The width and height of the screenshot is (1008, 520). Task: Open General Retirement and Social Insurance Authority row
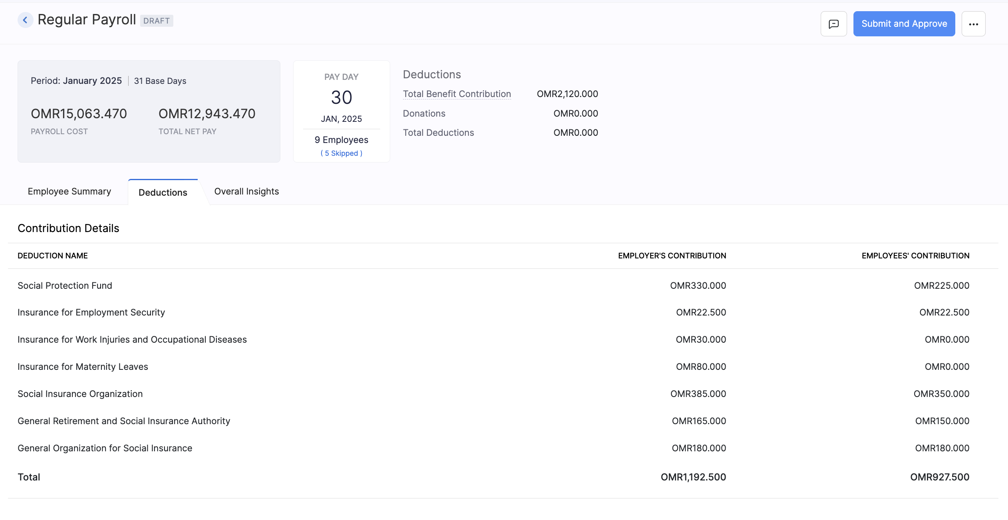[x=124, y=421]
